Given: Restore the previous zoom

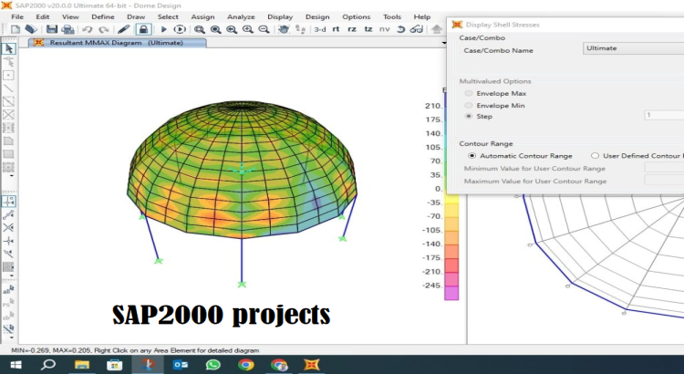Looking at the screenshot, I should tap(232, 29).
